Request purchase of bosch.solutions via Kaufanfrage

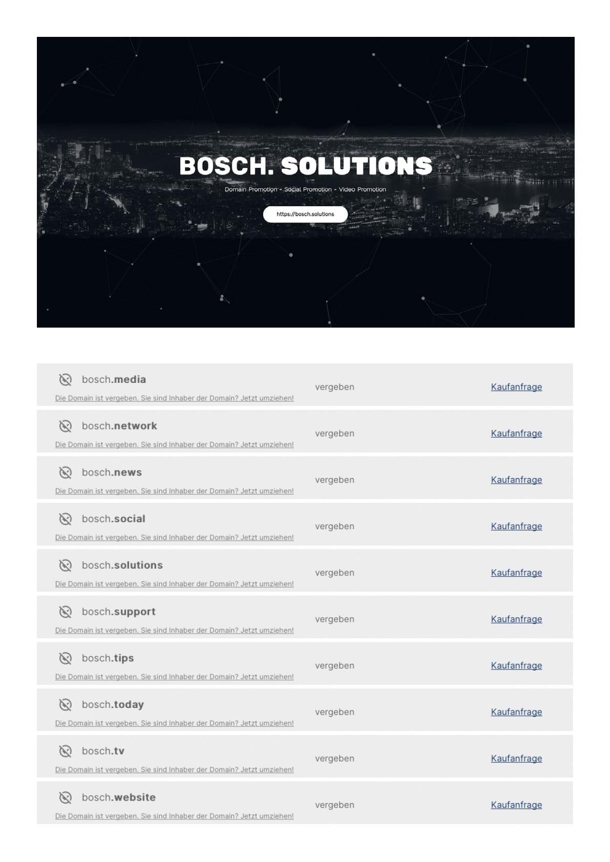(516, 573)
